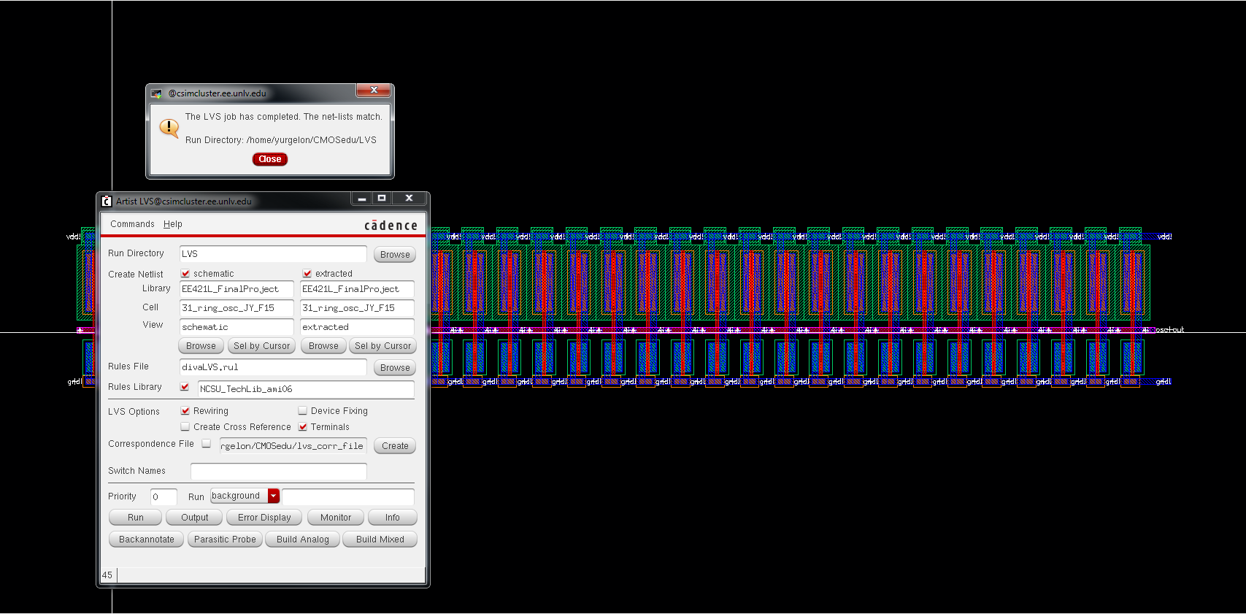Click the Output button

pyautogui.click(x=194, y=518)
